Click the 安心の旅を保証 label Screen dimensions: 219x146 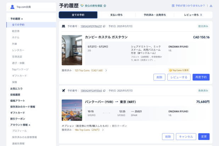(x=94, y=6)
